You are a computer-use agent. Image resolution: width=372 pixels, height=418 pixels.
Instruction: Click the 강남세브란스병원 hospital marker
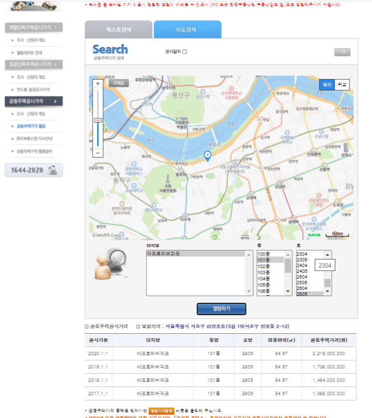[x=319, y=195]
